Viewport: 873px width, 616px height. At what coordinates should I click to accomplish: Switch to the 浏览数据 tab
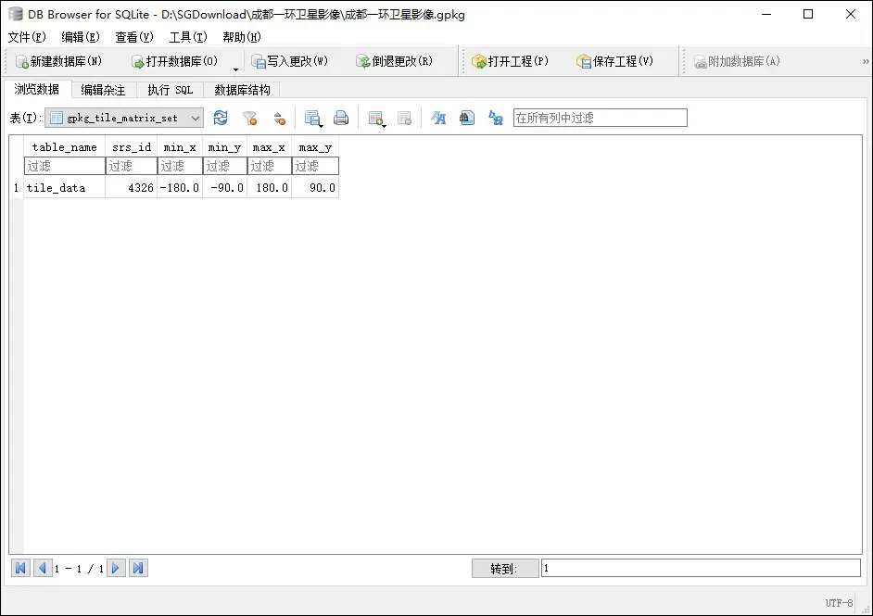[37, 89]
